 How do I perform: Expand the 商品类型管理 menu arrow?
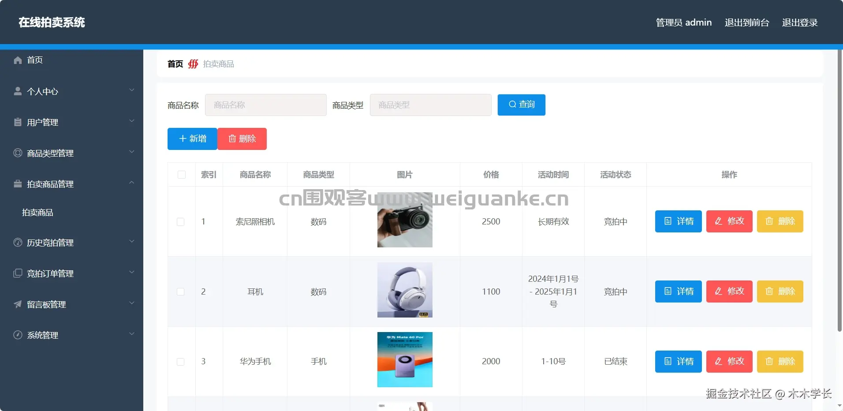pyautogui.click(x=131, y=152)
